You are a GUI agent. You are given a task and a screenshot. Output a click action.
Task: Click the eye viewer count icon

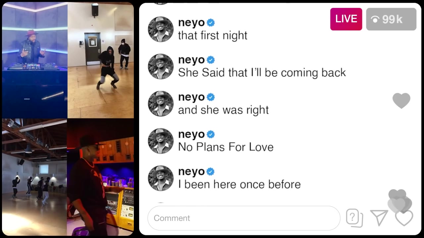[375, 20]
